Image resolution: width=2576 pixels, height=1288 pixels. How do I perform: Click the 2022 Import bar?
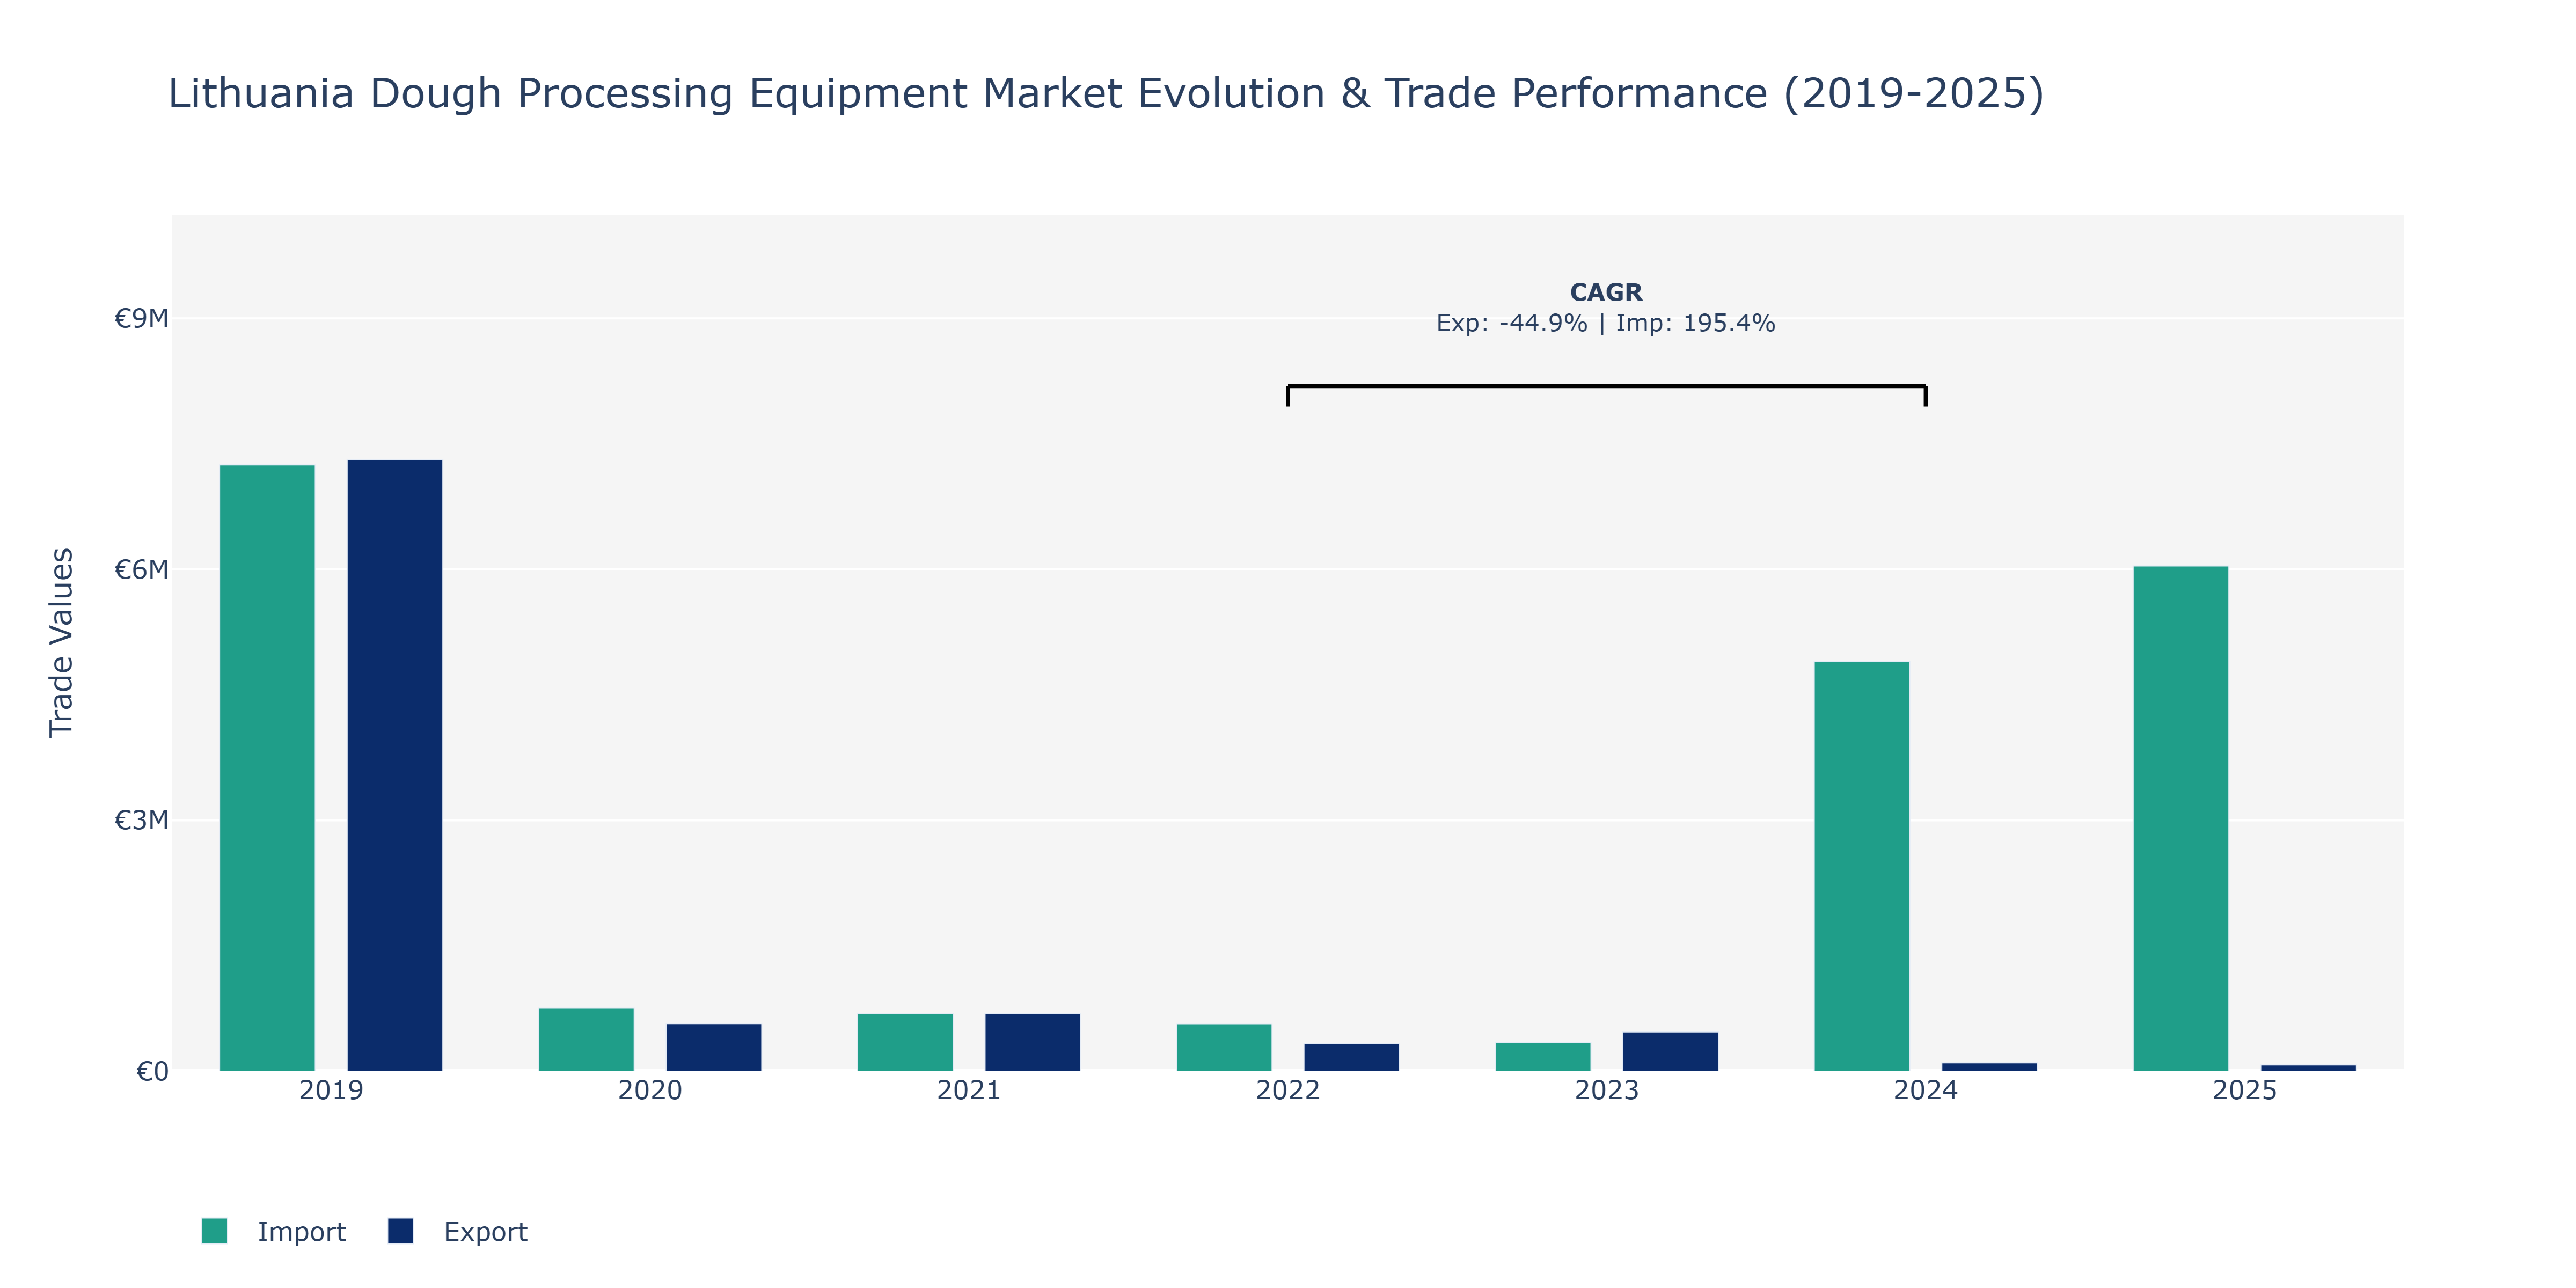pos(1224,1048)
